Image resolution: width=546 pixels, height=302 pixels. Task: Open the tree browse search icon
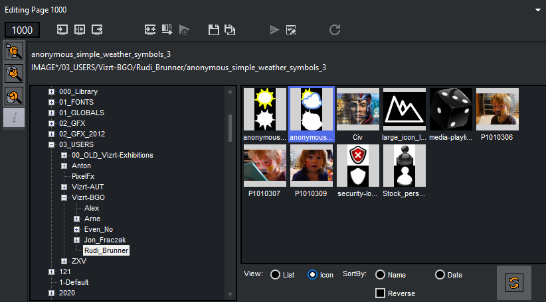[14, 50]
